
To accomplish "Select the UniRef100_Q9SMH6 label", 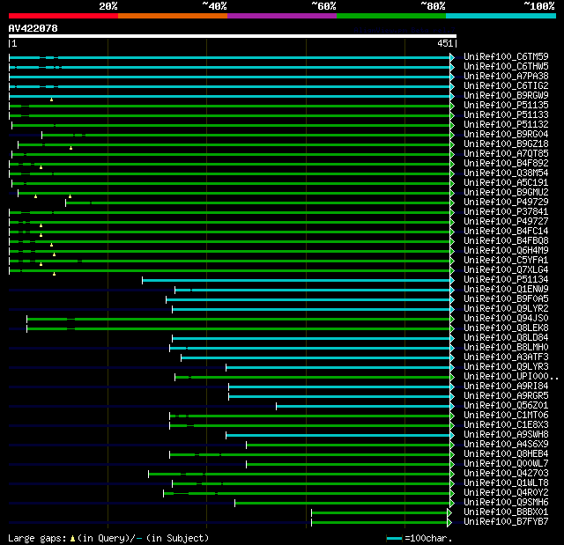I will 506,503.
